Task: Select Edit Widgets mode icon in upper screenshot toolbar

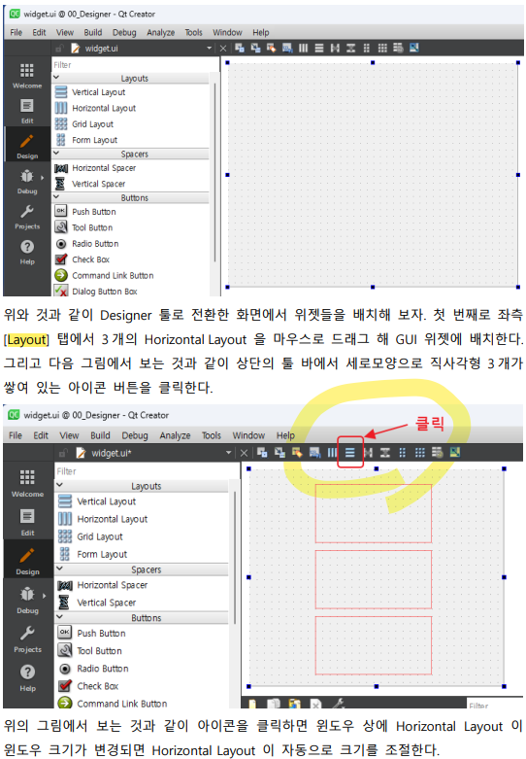Action: 240,48
